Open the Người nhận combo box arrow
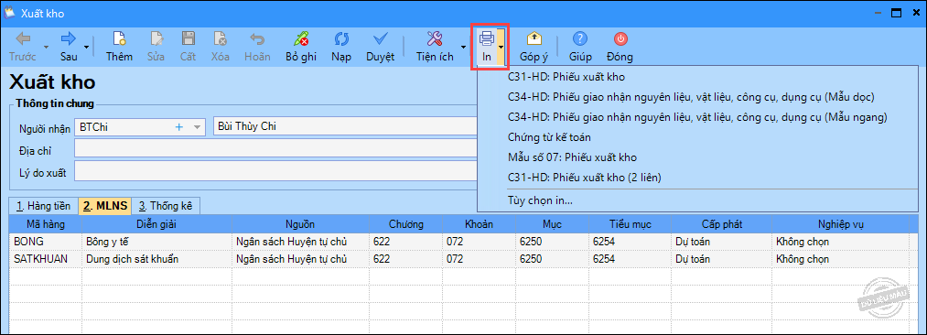The image size is (927, 335). [198, 127]
